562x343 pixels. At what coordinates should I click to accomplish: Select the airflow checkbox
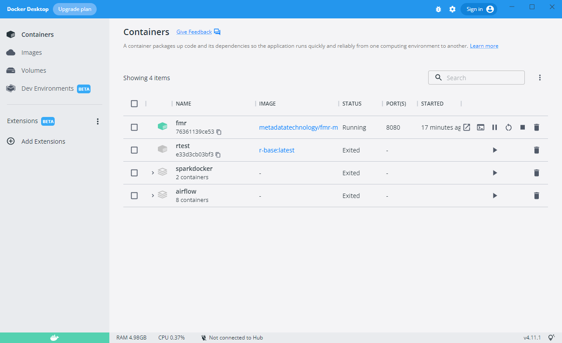point(134,196)
